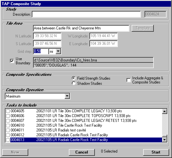Select the Field Strength Studies option
172x158 pixels.
click(74, 78)
